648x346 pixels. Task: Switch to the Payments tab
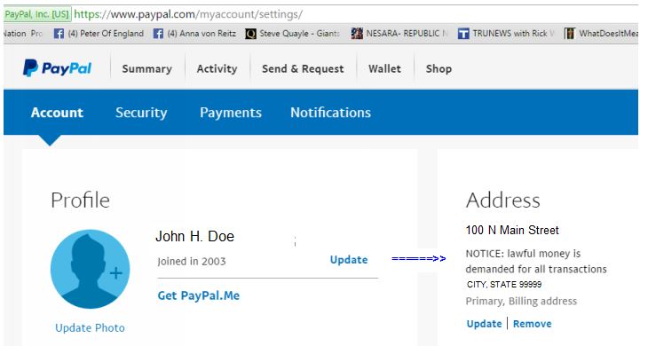coord(231,113)
